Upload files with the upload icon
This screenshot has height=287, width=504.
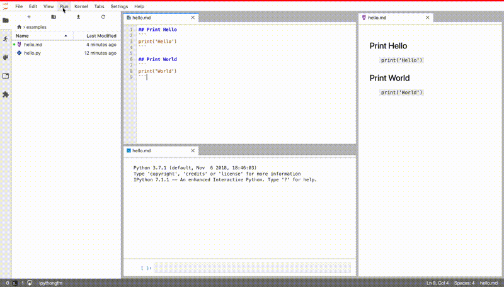[x=78, y=17]
